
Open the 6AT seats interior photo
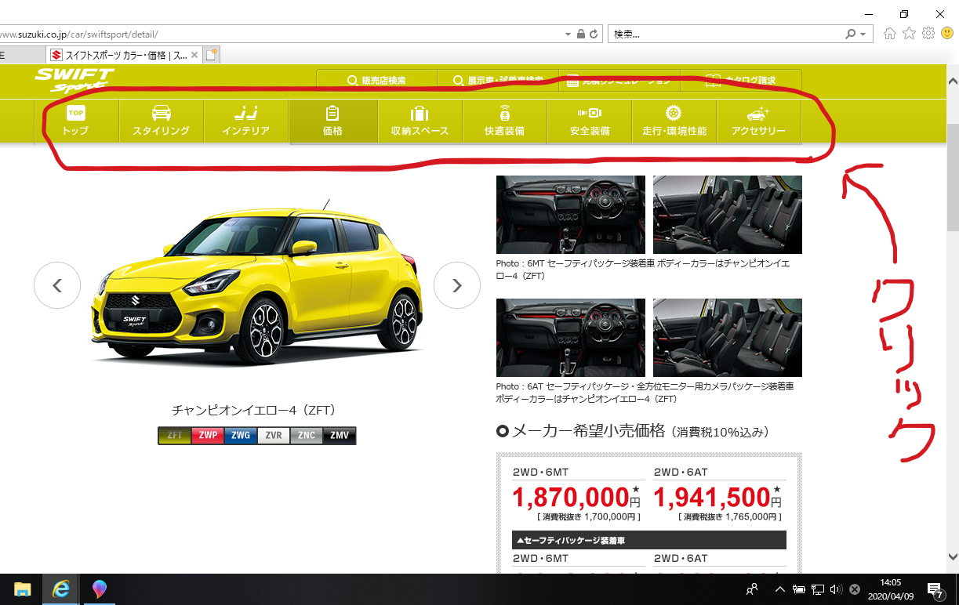coord(728,337)
